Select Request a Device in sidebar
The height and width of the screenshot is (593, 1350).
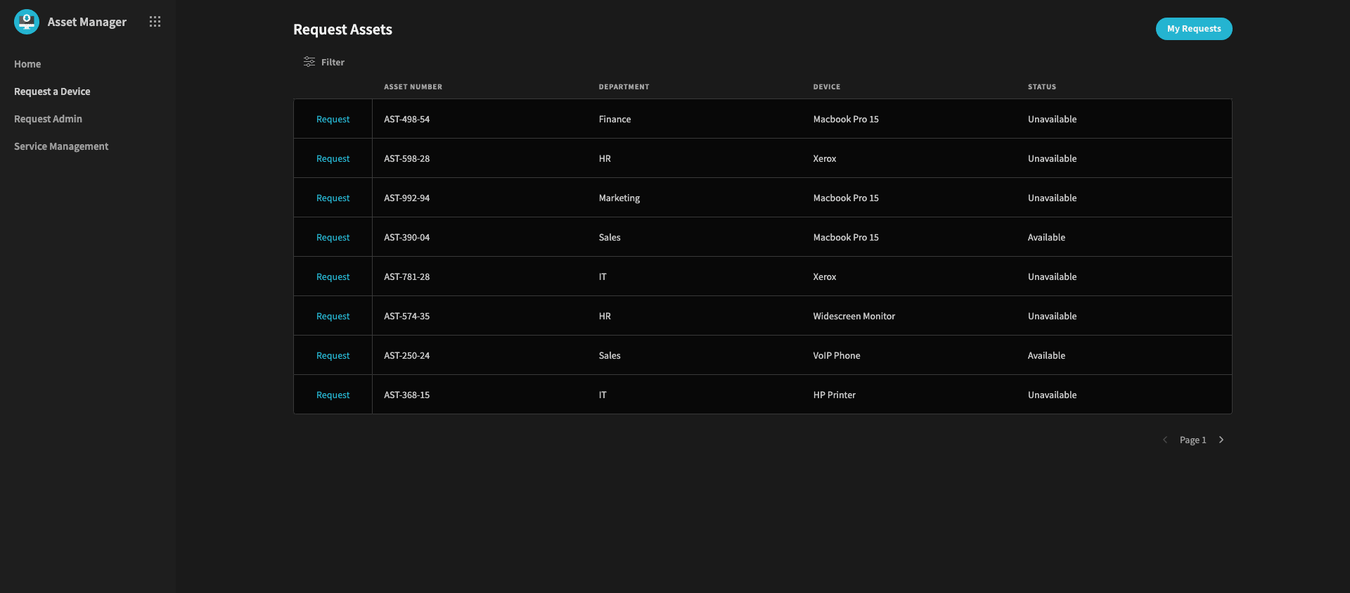click(x=52, y=91)
